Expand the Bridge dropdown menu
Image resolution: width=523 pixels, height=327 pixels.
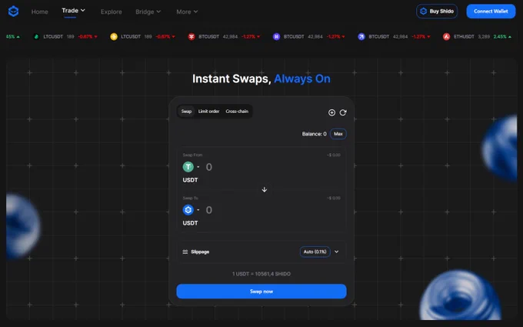tap(148, 12)
